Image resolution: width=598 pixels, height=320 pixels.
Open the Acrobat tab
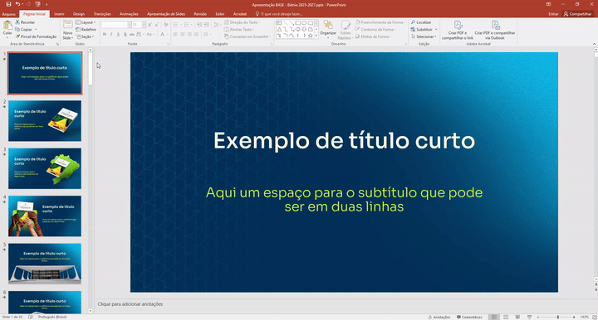(x=240, y=14)
